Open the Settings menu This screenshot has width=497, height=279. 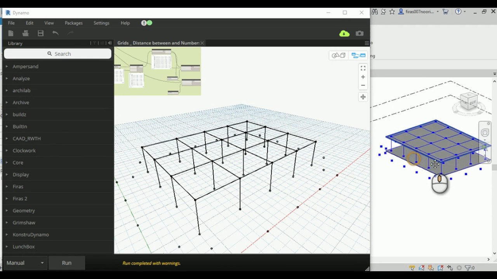pyautogui.click(x=101, y=23)
